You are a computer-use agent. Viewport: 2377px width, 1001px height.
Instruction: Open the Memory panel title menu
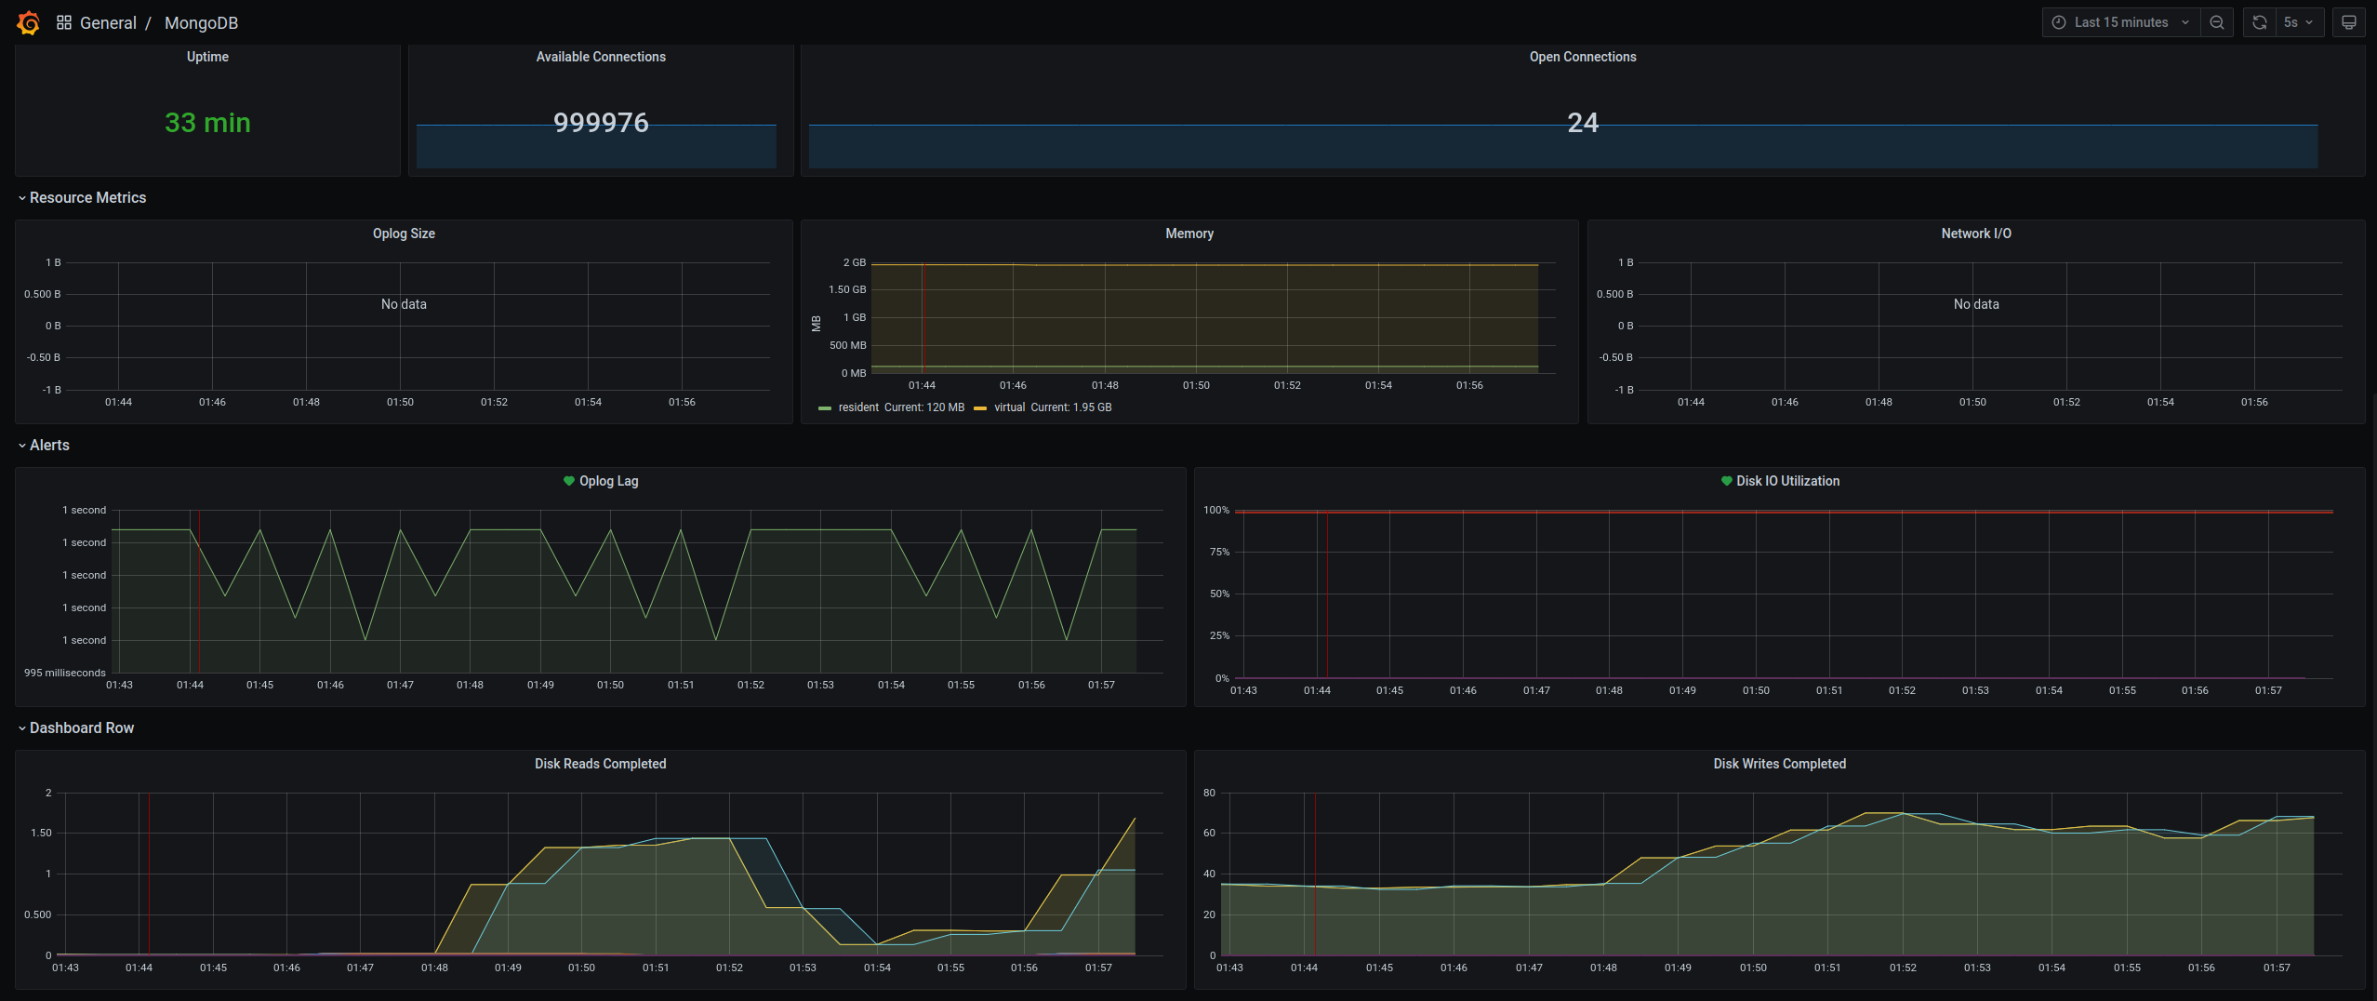coord(1188,234)
